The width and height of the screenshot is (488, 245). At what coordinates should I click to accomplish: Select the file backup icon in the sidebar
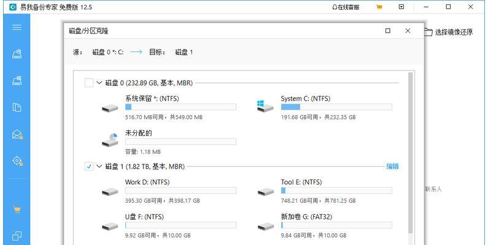pos(17,107)
